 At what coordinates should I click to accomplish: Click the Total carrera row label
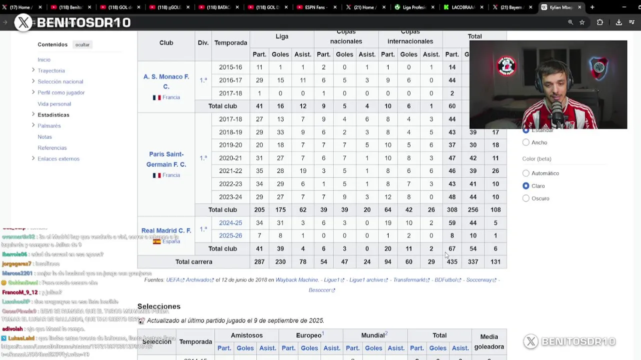click(x=194, y=262)
